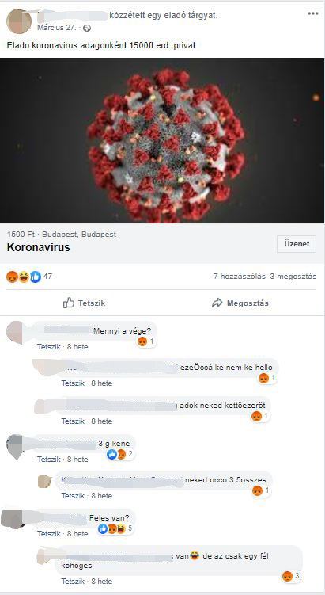325x595 pixels.
Task: Open avatar of 'neked occo 3.5osszes' reply author
Action: click(45, 481)
